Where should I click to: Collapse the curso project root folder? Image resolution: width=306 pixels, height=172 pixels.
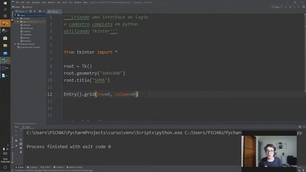coord(15,15)
